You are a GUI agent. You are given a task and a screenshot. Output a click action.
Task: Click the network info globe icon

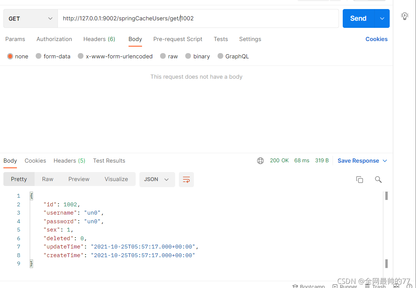pyautogui.click(x=260, y=160)
